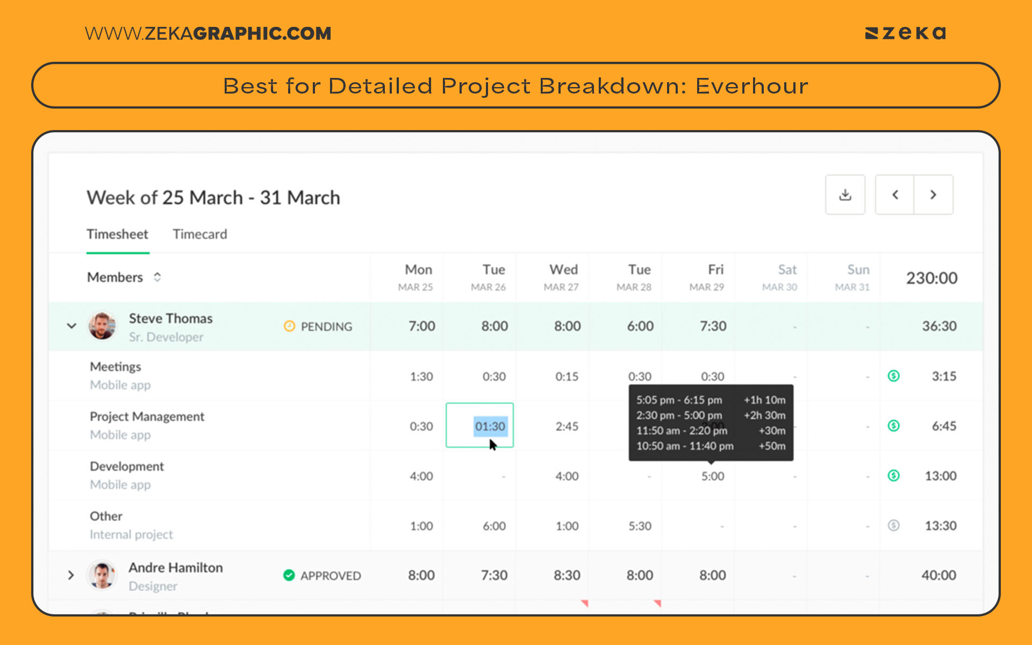
Task: Click the billable dollar icon on the Meetings row
Action: (x=893, y=376)
